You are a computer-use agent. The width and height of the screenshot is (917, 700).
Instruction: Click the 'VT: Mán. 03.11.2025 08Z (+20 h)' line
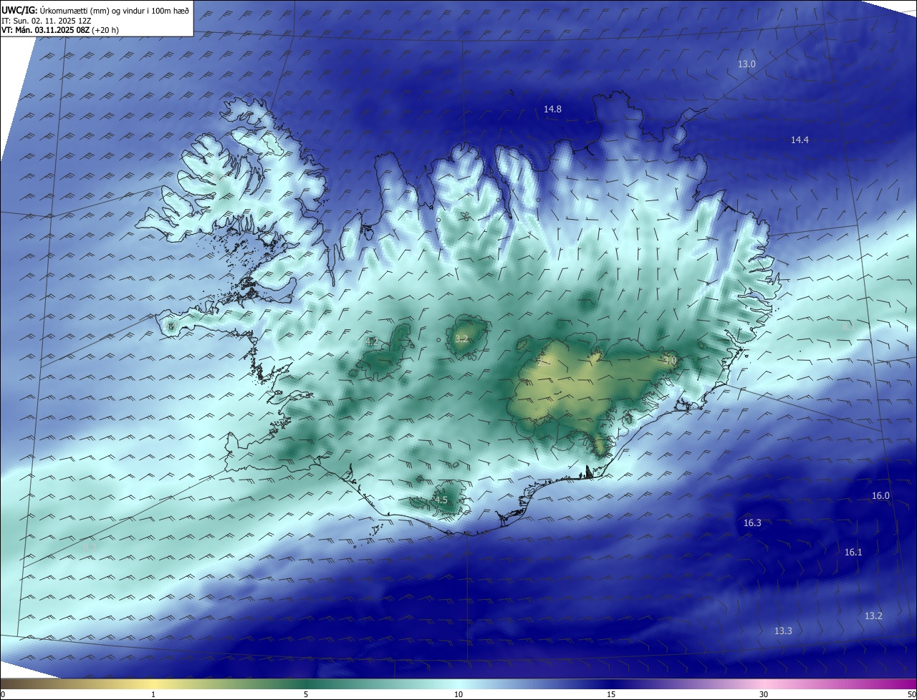[62, 31]
